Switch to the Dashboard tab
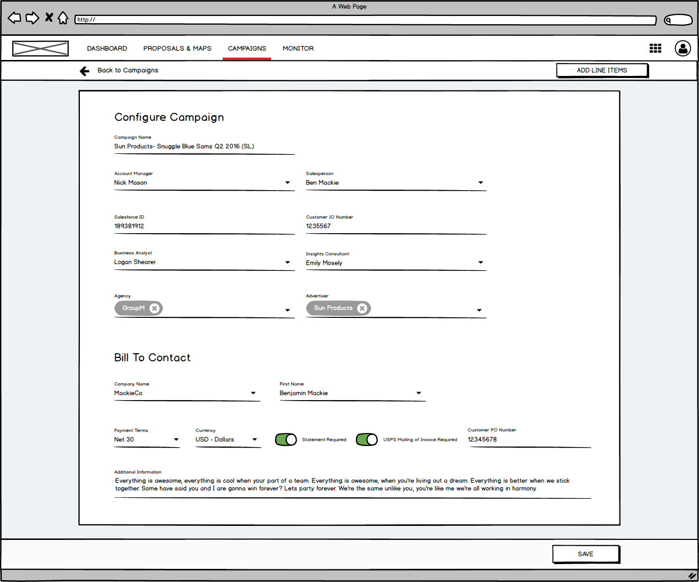Image resolution: width=699 pixels, height=582 pixels. coord(107,48)
